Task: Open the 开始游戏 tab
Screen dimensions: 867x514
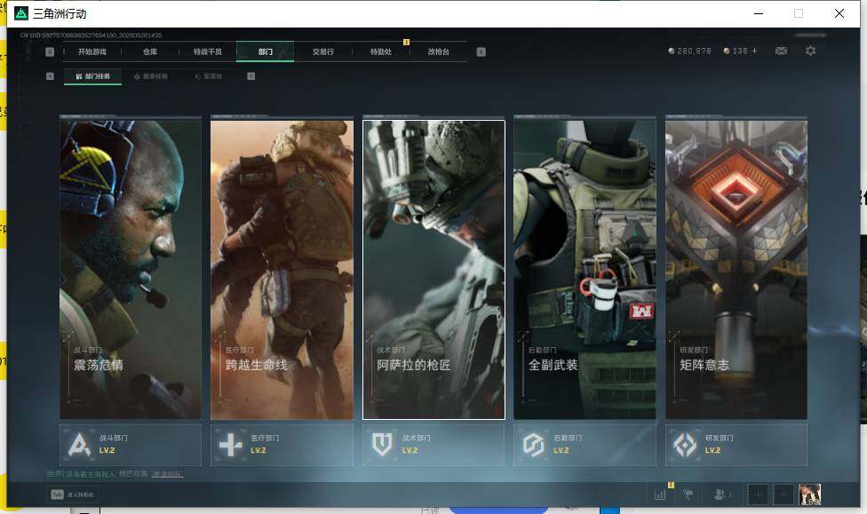Action: [92, 52]
